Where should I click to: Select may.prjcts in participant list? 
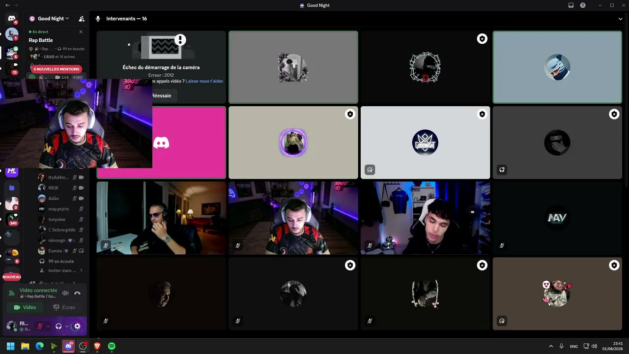(x=60, y=209)
